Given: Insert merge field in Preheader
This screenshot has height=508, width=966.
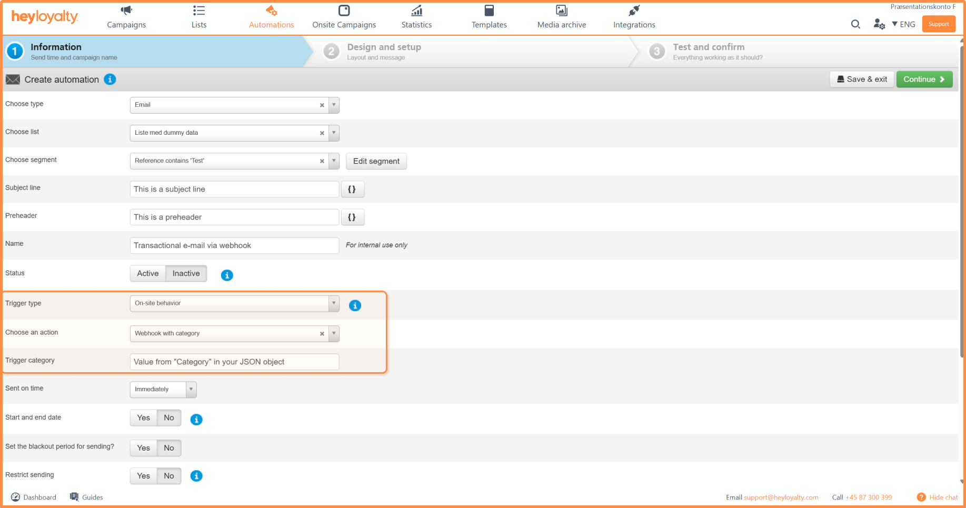Looking at the screenshot, I should pos(352,217).
